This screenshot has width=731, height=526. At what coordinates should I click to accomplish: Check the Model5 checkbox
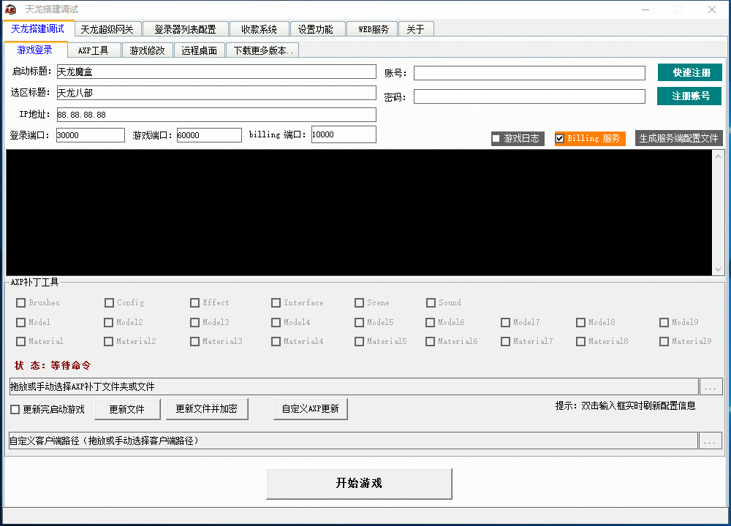coord(359,322)
